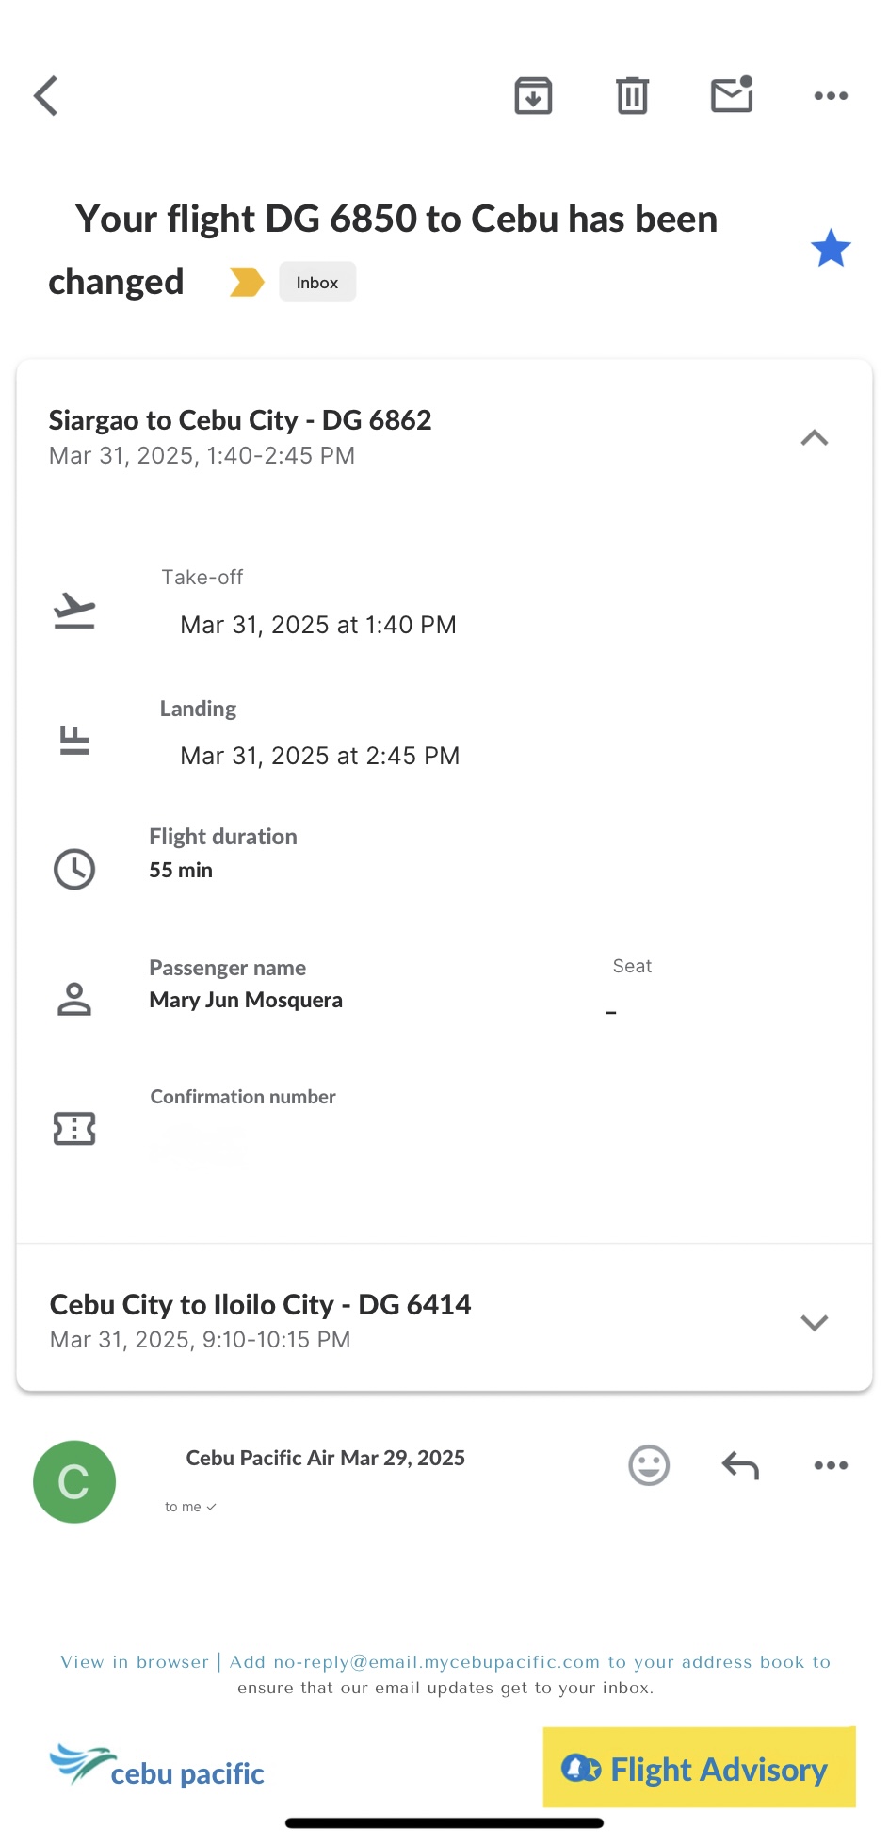Image resolution: width=889 pixels, height=1845 pixels.
Task: Go back with the left arrow
Action: (x=46, y=95)
